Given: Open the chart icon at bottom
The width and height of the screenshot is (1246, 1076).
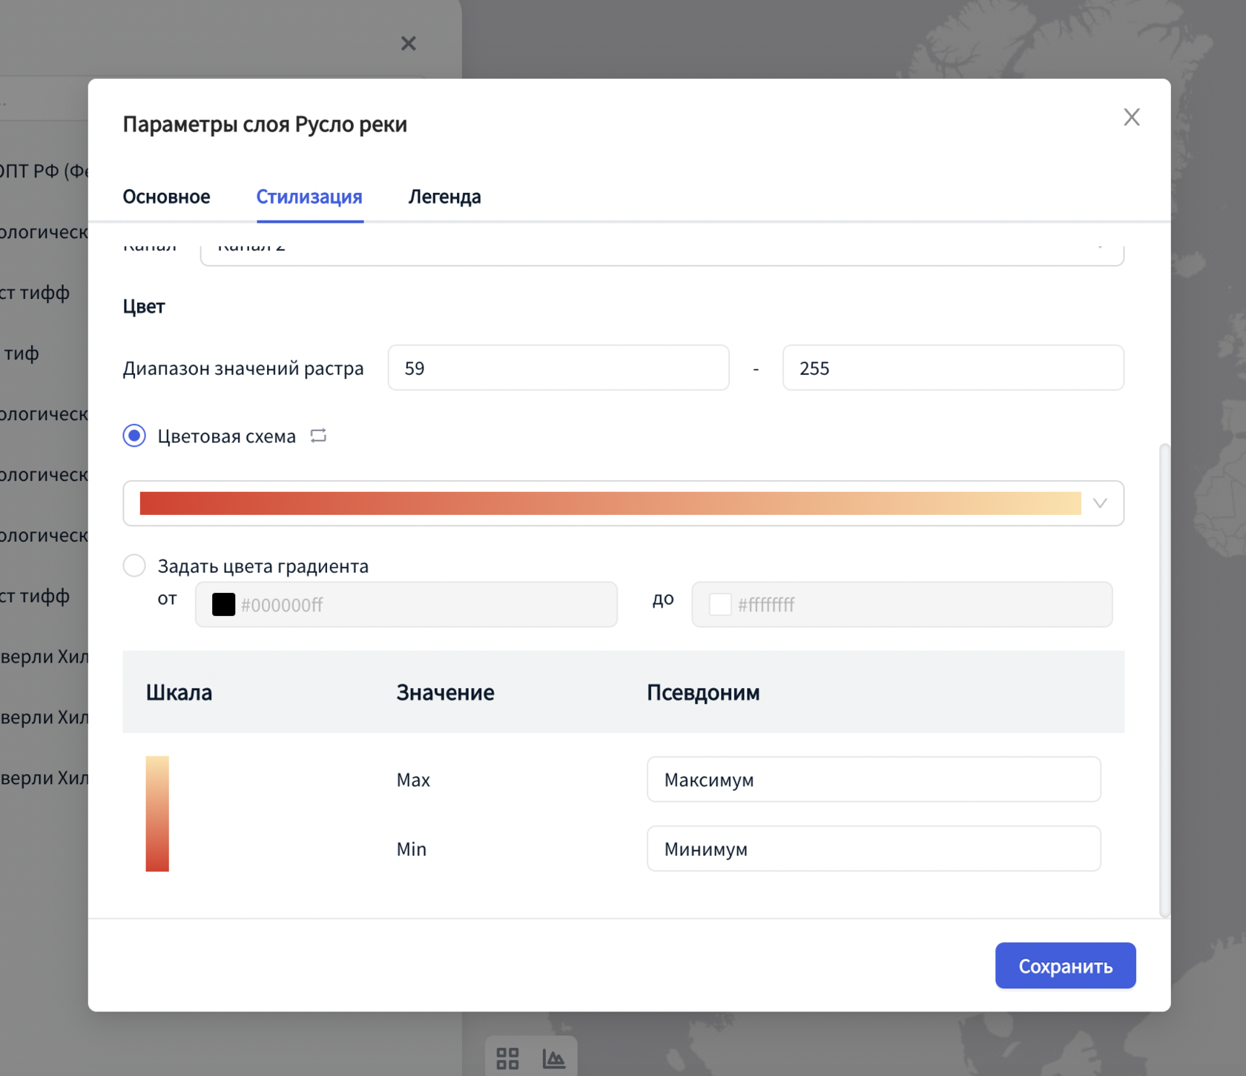Looking at the screenshot, I should tap(553, 1057).
